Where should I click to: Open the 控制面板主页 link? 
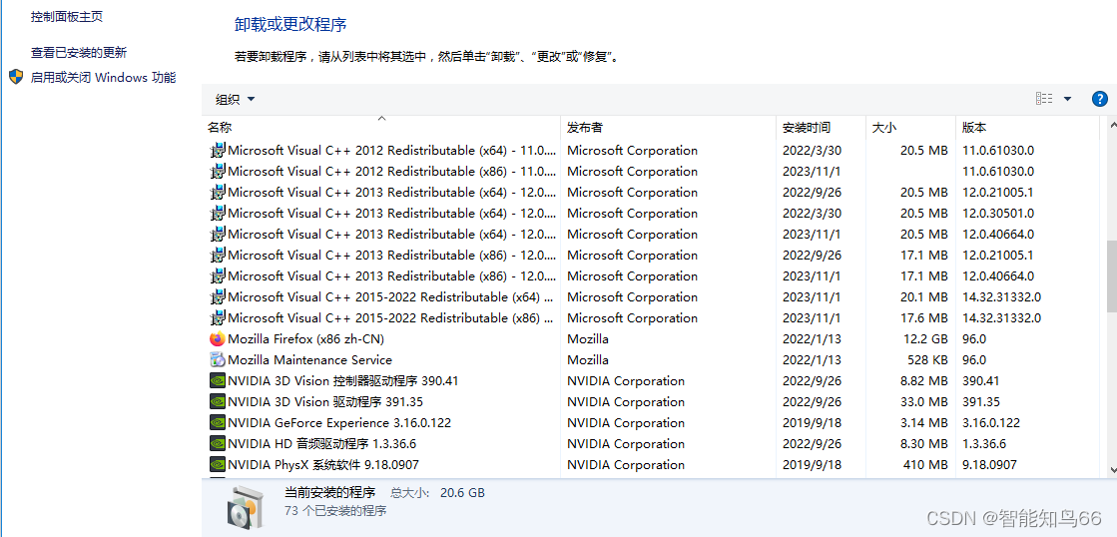click(67, 16)
